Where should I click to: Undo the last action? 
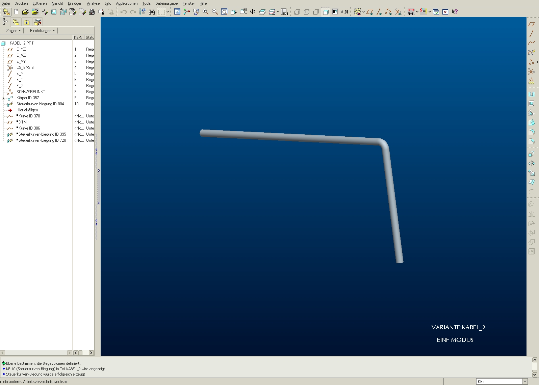coord(124,12)
